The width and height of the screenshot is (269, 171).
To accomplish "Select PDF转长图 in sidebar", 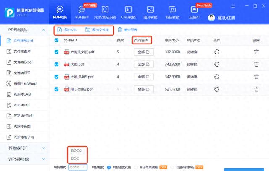I will 24,127.
